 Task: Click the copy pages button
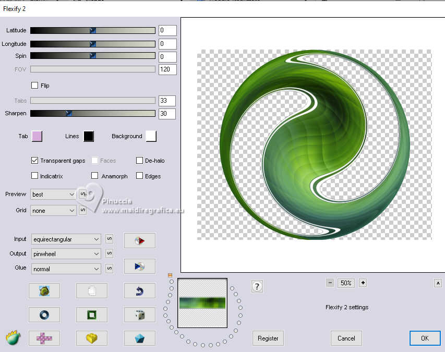pyautogui.click(x=92, y=291)
